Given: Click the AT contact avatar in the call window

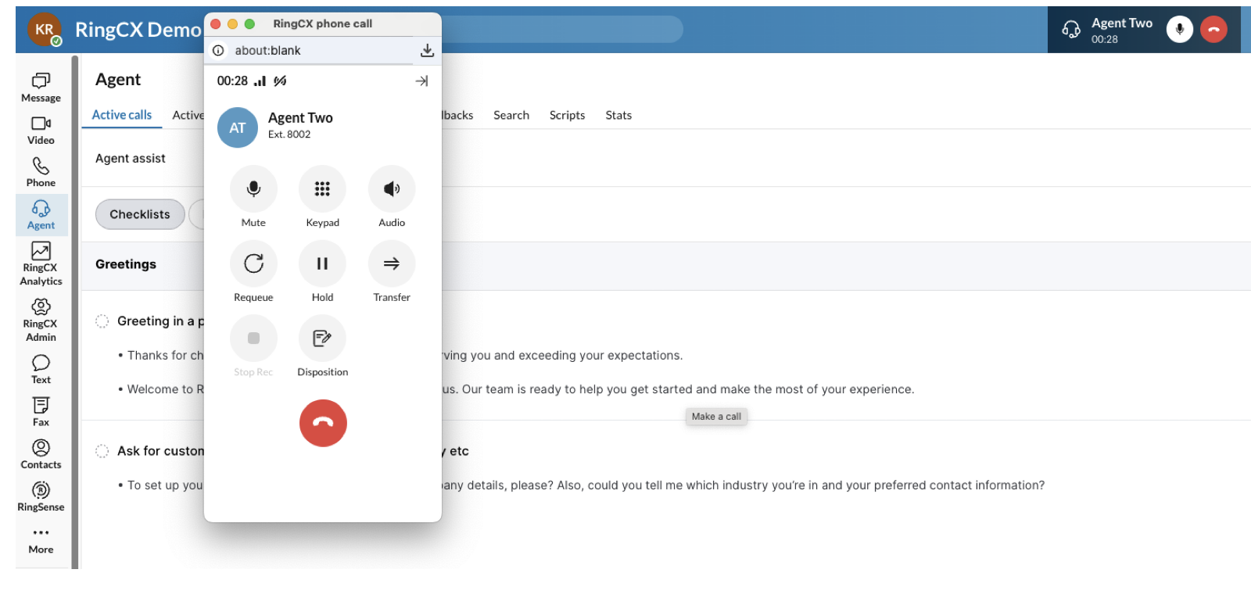Looking at the screenshot, I should click(x=238, y=127).
